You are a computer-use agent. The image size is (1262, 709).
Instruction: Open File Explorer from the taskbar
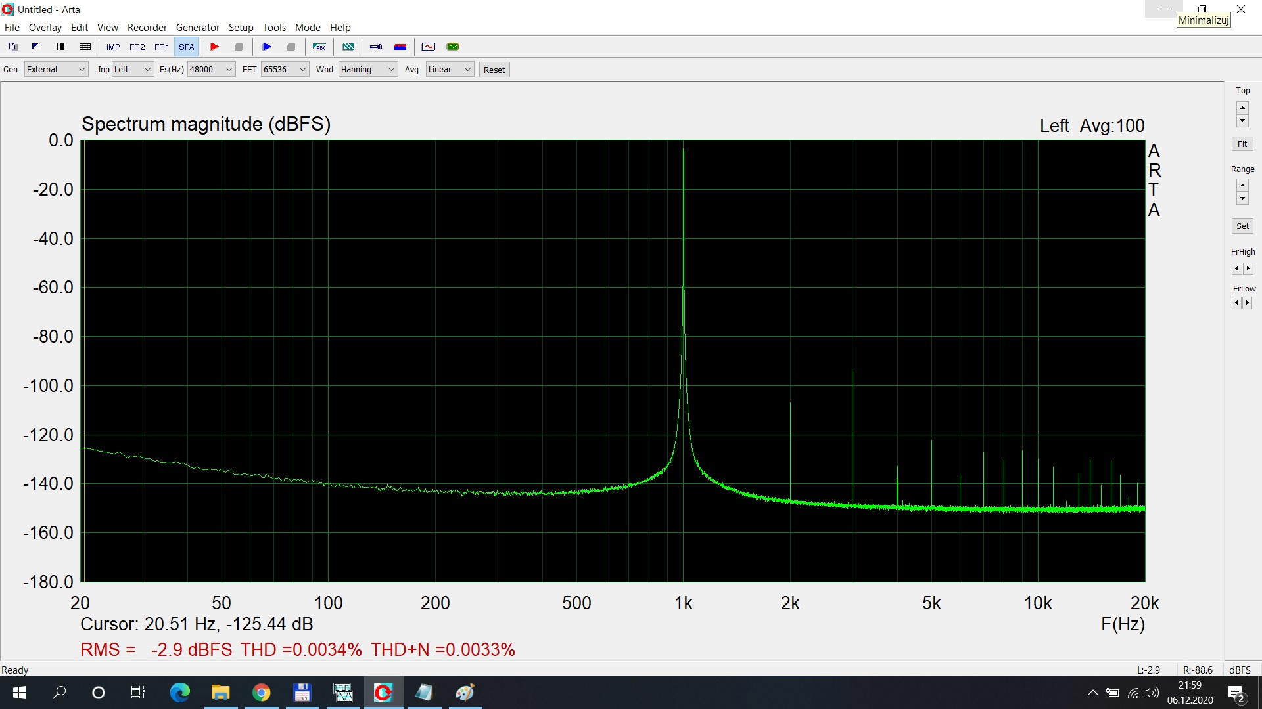(x=220, y=693)
